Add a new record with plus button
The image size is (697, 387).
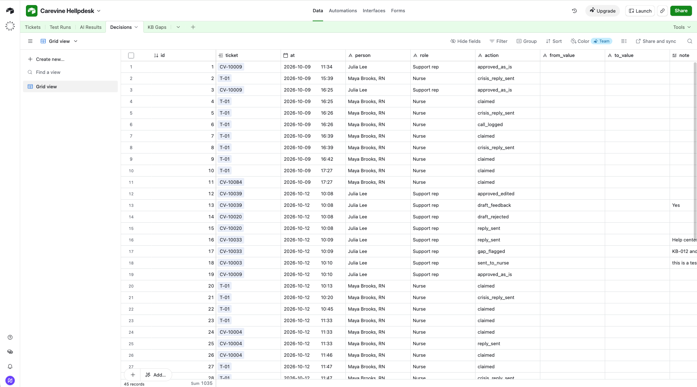133,375
